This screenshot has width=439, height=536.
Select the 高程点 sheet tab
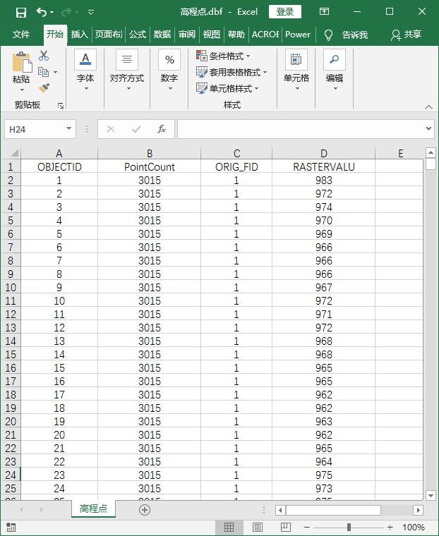pyautogui.click(x=93, y=508)
